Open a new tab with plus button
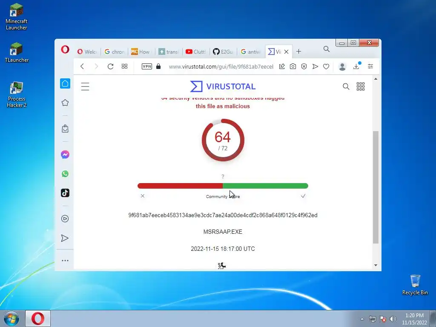The image size is (436, 327). pos(298,52)
